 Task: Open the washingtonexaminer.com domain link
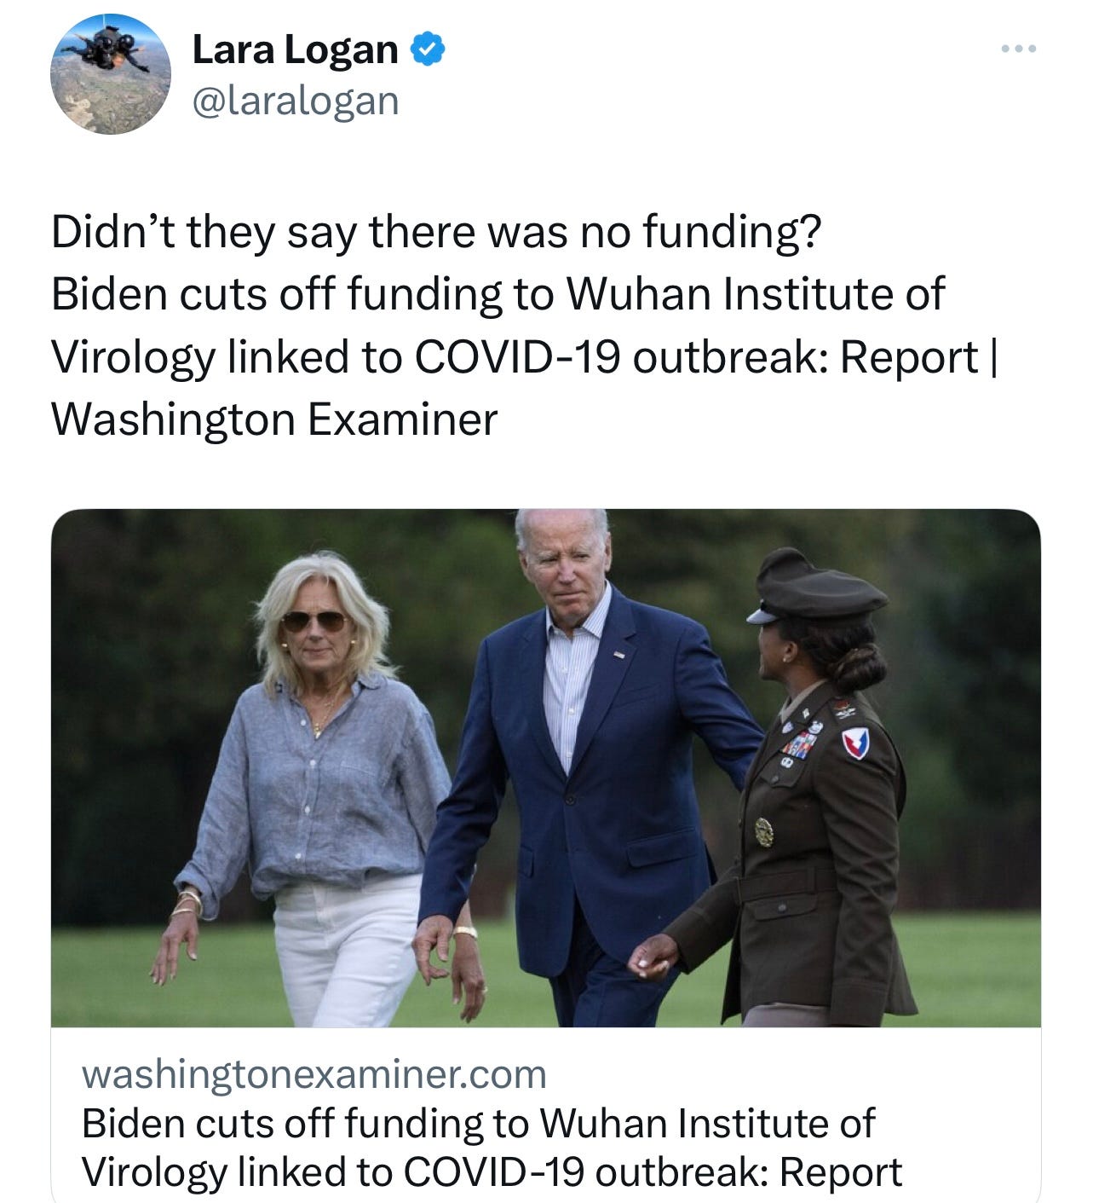(x=314, y=1074)
